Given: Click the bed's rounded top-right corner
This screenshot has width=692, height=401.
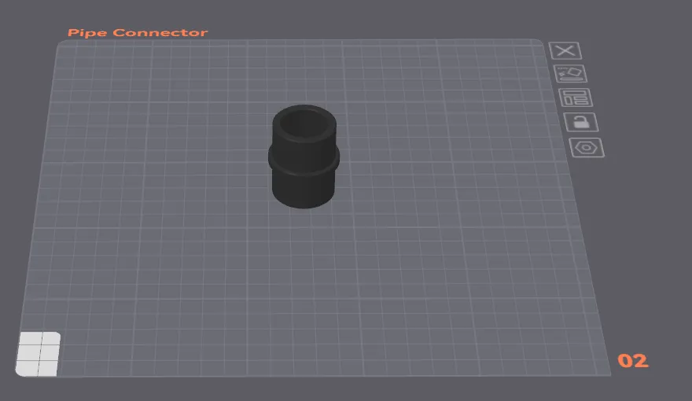Looking at the screenshot, I should pyautogui.click(x=539, y=43).
